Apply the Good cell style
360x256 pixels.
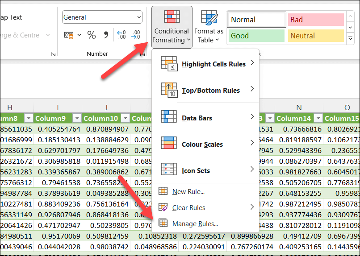click(x=256, y=36)
